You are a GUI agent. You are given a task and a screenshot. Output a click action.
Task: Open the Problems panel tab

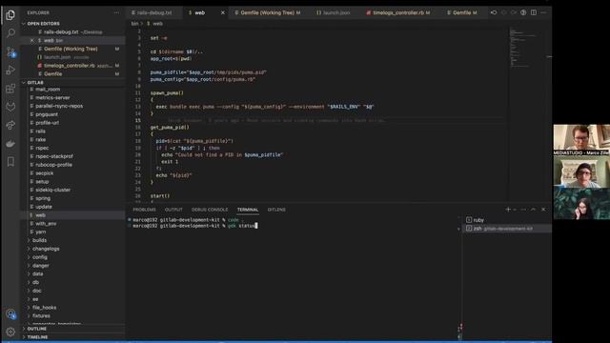click(144, 210)
